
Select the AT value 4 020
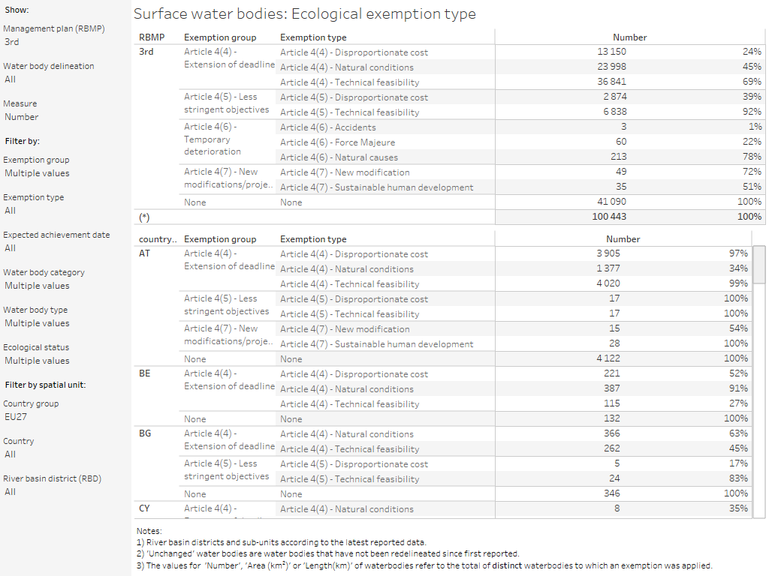pos(608,283)
